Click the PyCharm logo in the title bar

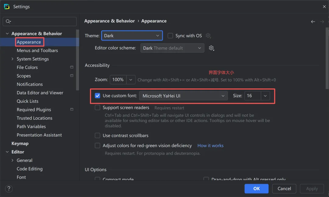click(x=6, y=6)
